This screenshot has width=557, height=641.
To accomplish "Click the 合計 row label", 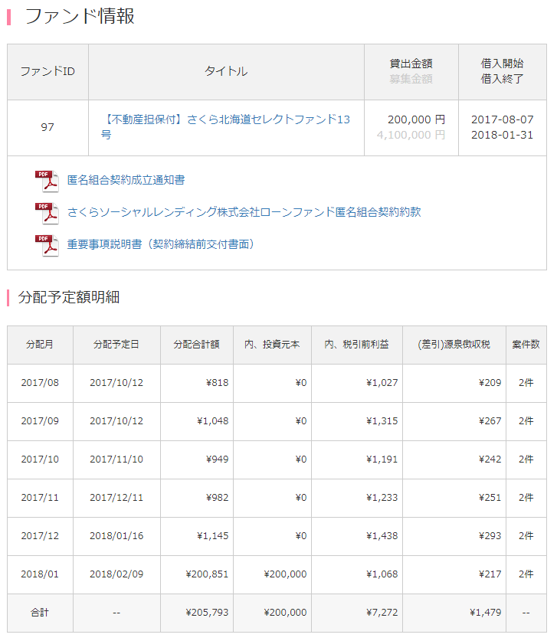I will [40, 613].
